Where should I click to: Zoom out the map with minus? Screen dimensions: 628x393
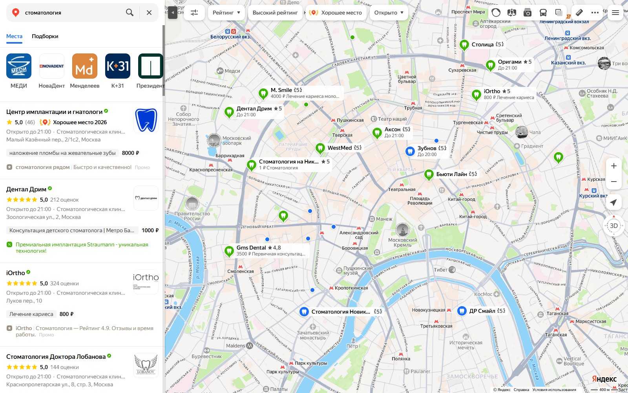[x=614, y=182]
